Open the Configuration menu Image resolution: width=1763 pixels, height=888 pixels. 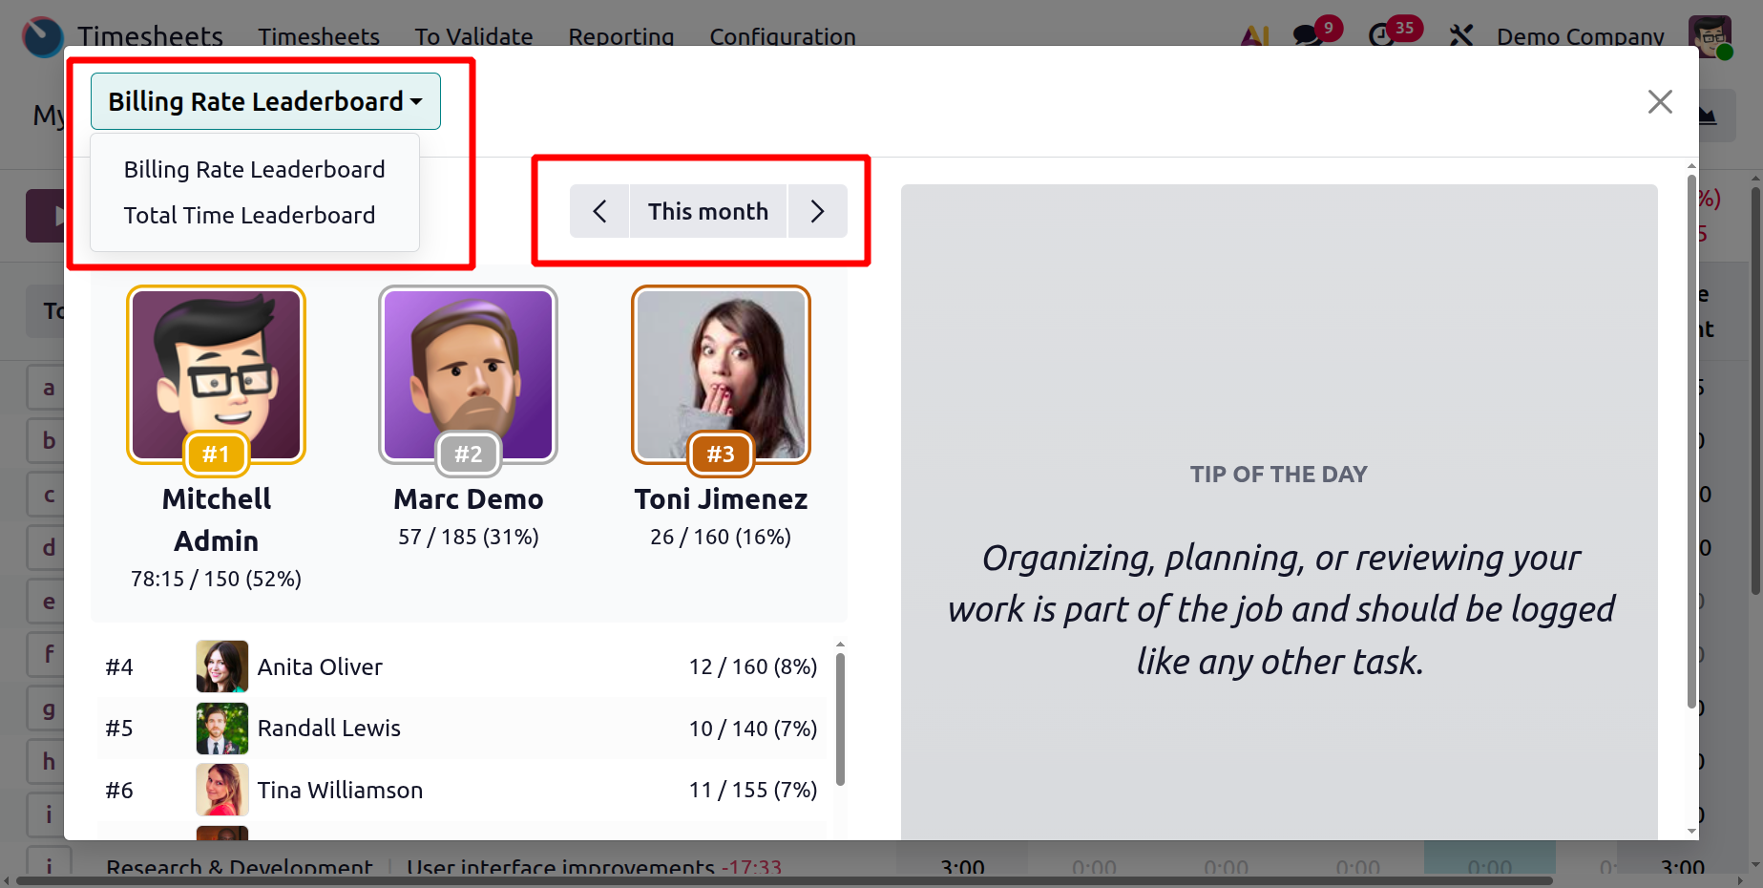tap(782, 36)
